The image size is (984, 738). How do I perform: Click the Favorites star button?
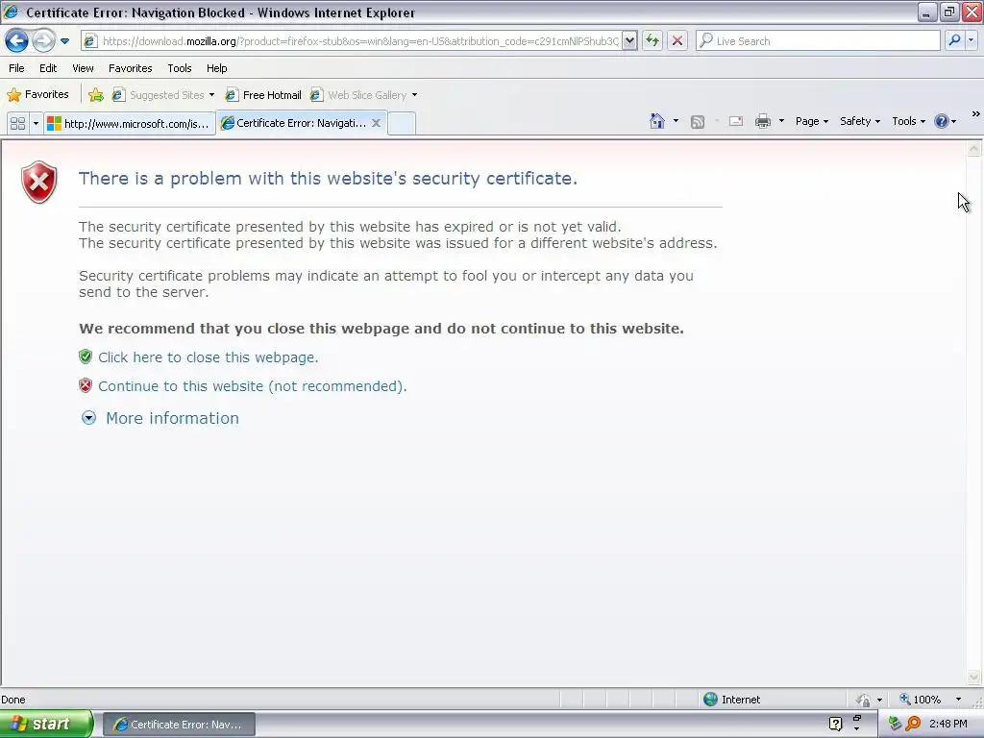[37, 95]
